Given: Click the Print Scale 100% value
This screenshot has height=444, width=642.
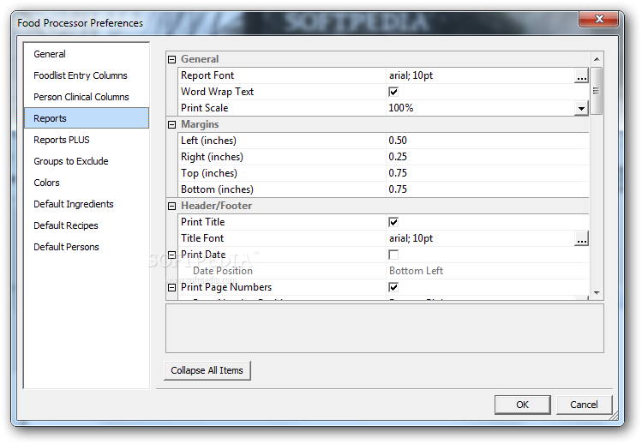Looking at the screenshot, I should pos(480,108).
